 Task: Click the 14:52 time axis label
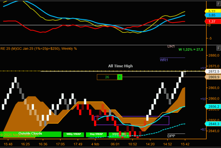click(168, 144)
